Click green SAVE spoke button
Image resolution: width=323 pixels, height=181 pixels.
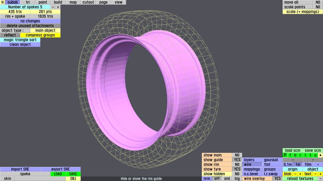pos(73,174)
